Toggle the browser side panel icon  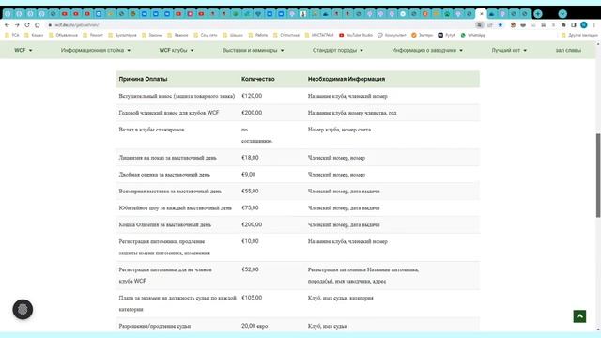[574, 25]
